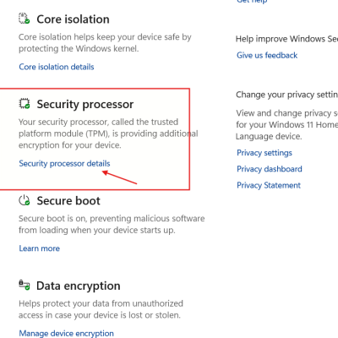Screen dimensions: 338x338
Task: Open Security processor details link
Action: (x=64, y=163)
